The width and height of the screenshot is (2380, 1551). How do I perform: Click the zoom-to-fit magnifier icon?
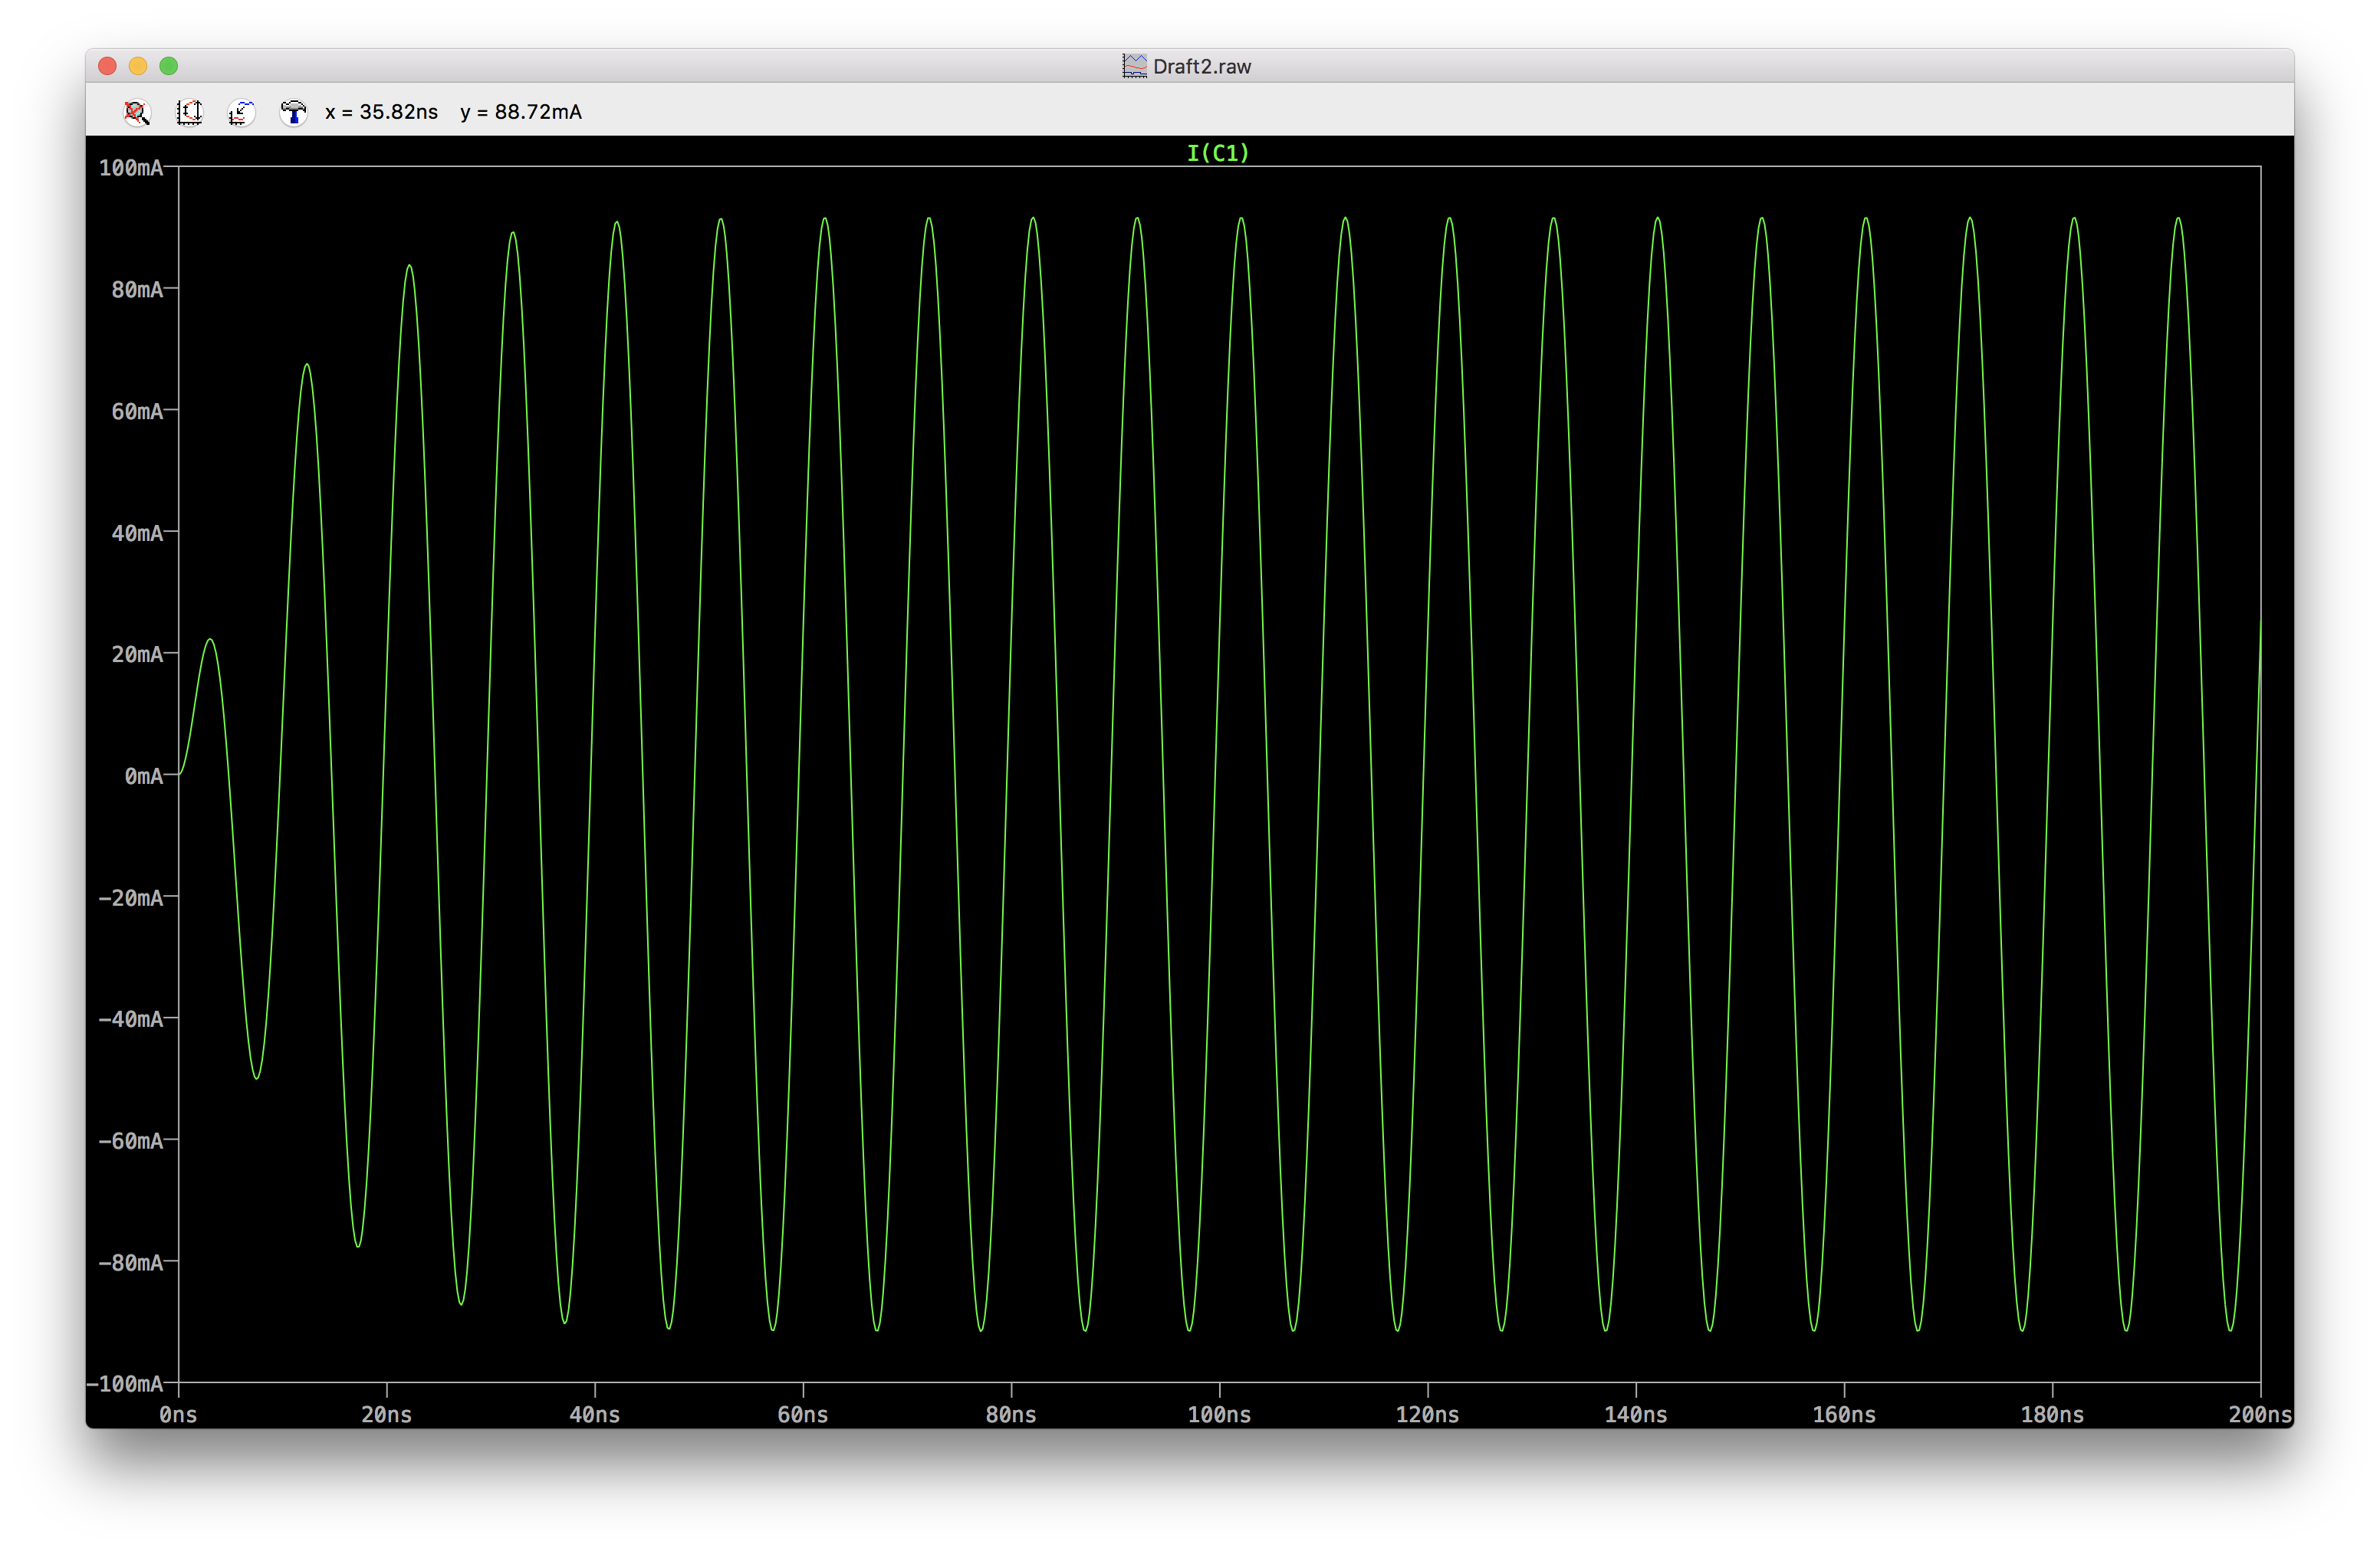pyautogui.click(x=137, y=112)
